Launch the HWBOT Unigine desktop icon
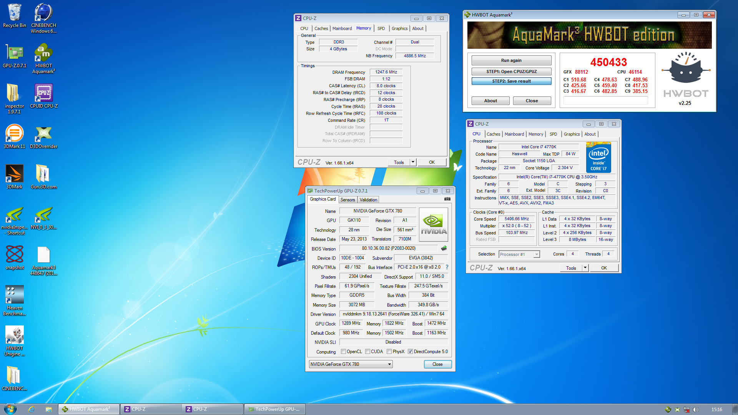The width and height of the screenshot is (738, 415). point(15,341)
